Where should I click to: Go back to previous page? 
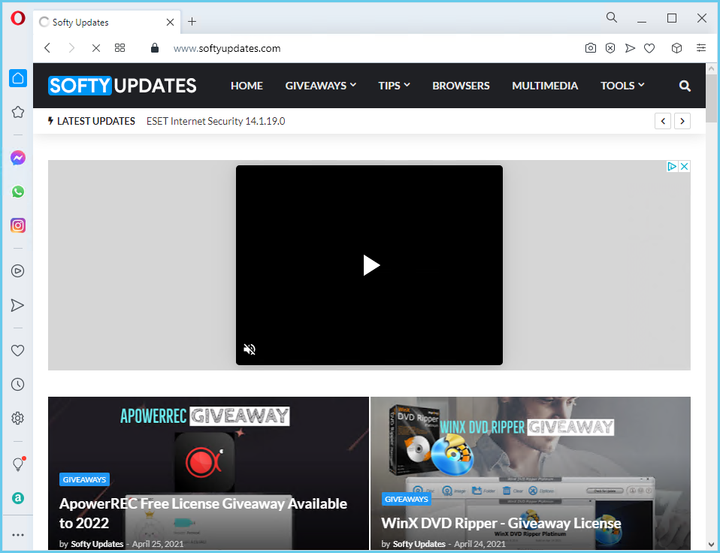47,48
